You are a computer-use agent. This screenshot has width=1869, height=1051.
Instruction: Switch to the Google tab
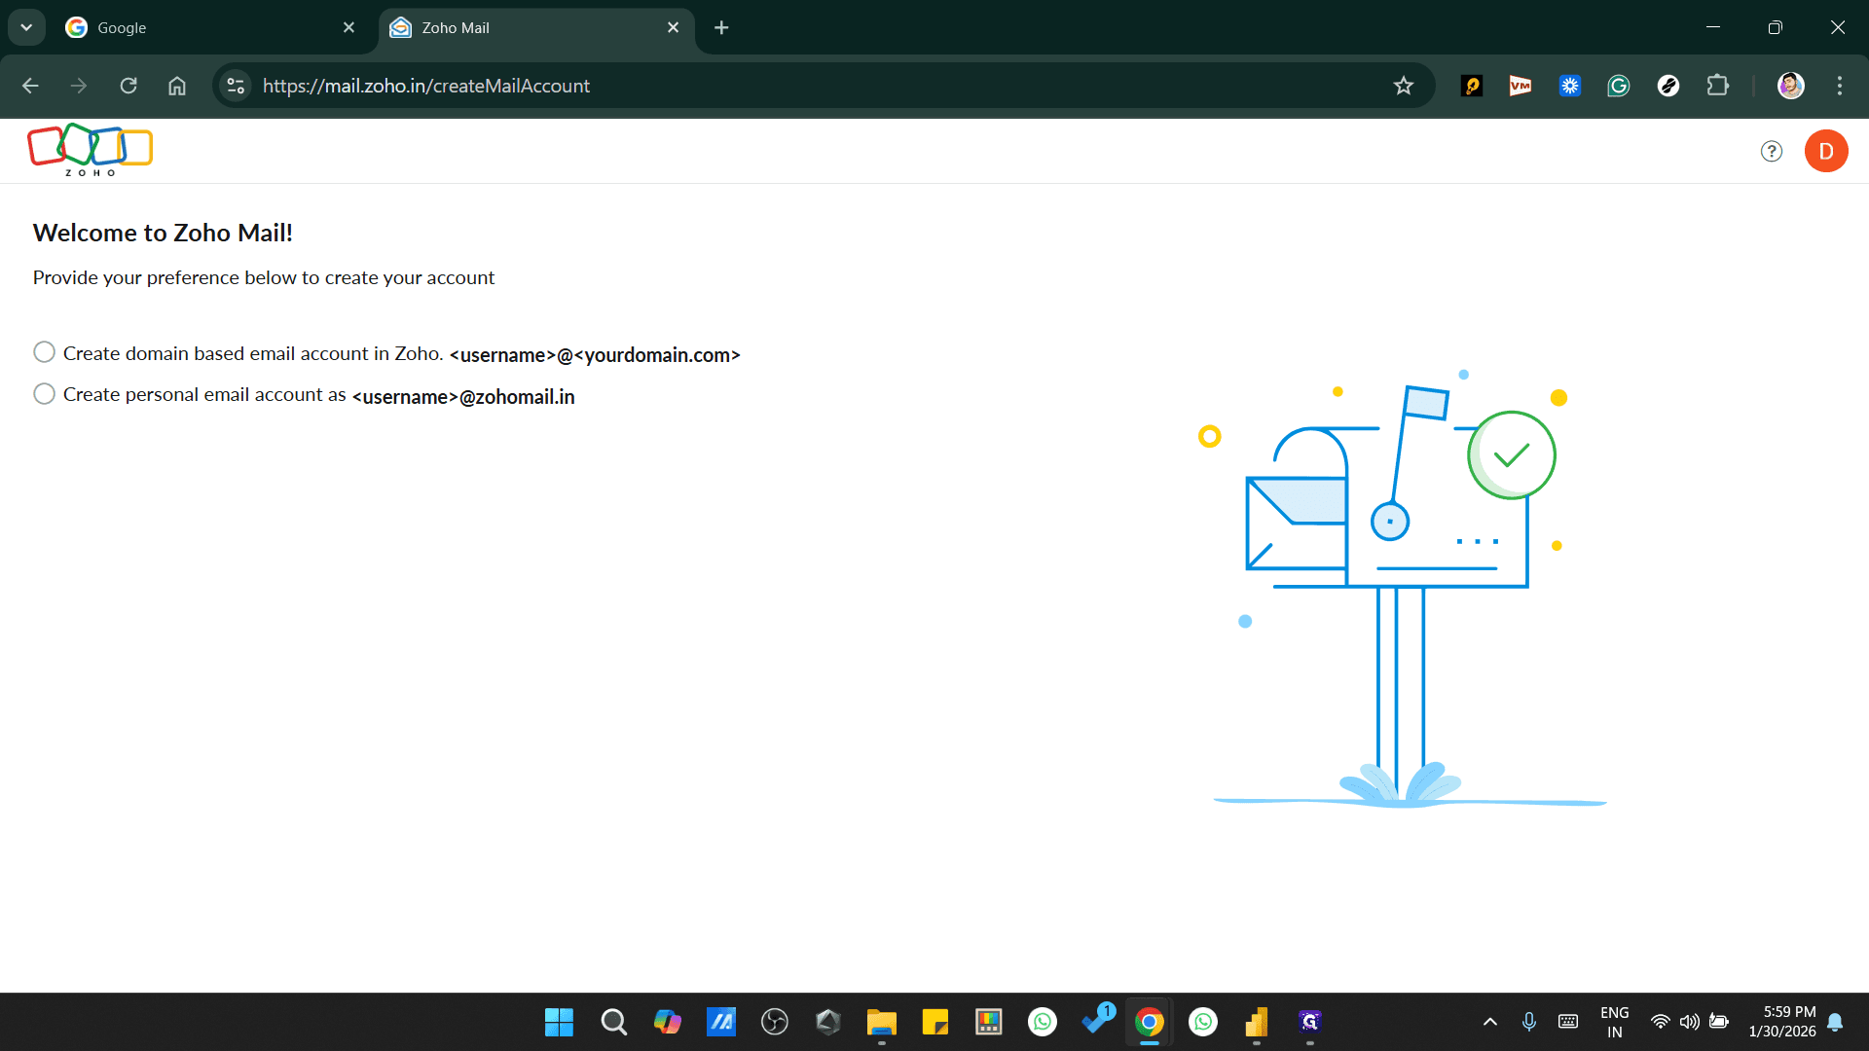pos(209,27)
